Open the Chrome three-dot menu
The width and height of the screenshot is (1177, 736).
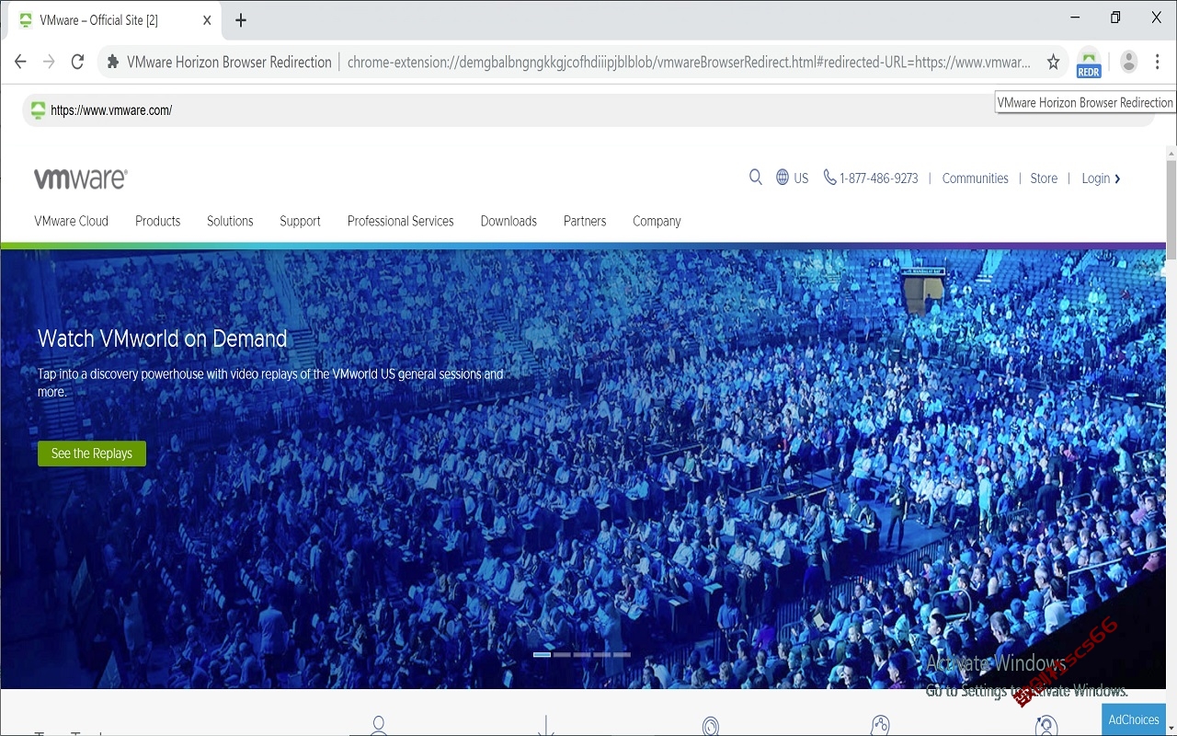1157,62
